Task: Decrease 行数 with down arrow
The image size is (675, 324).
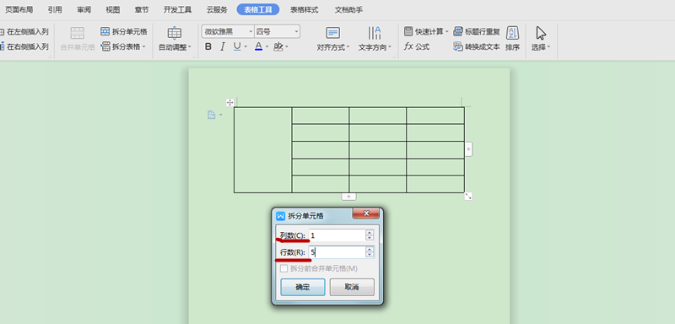Action: [370, 255]
